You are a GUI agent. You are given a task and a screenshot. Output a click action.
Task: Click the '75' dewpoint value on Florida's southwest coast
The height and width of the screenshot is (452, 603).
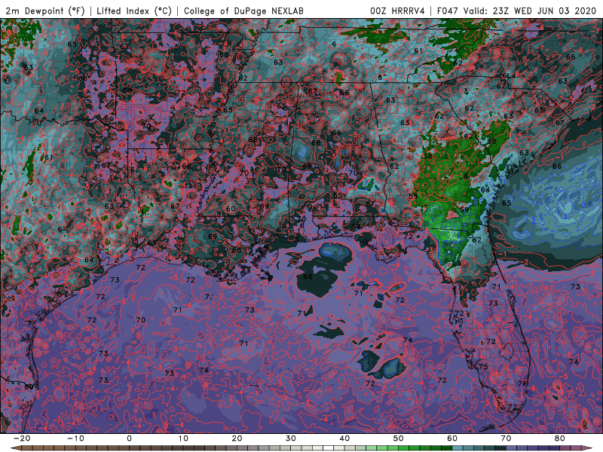point(483,367)
